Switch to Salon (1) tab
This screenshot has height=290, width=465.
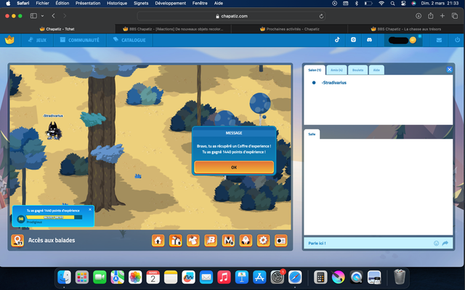315,70
